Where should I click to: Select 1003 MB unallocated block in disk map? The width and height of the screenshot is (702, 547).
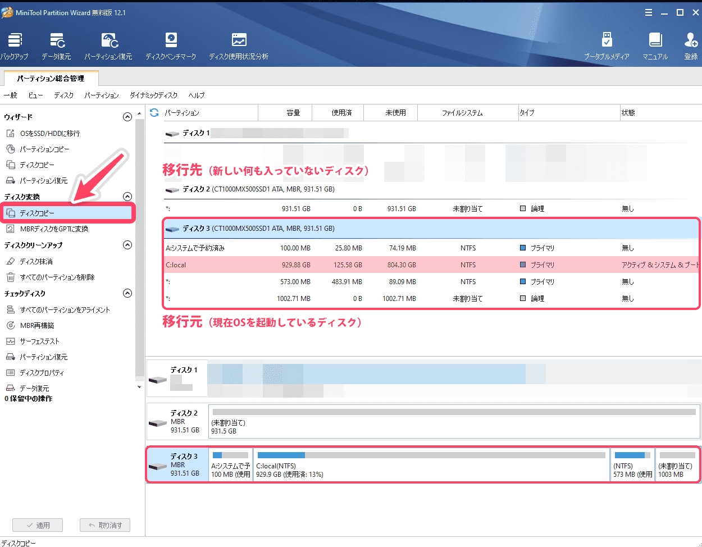click(677, 464)
